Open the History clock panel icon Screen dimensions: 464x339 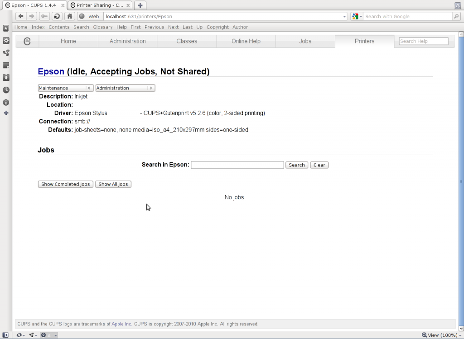(6, 90)
